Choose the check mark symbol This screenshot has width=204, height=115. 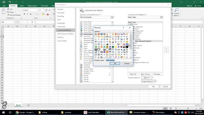point(104,55)
